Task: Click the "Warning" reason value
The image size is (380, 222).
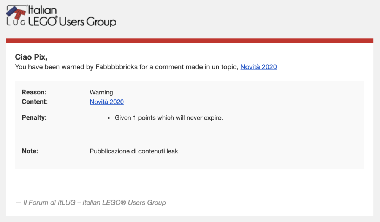Action: 101,92
